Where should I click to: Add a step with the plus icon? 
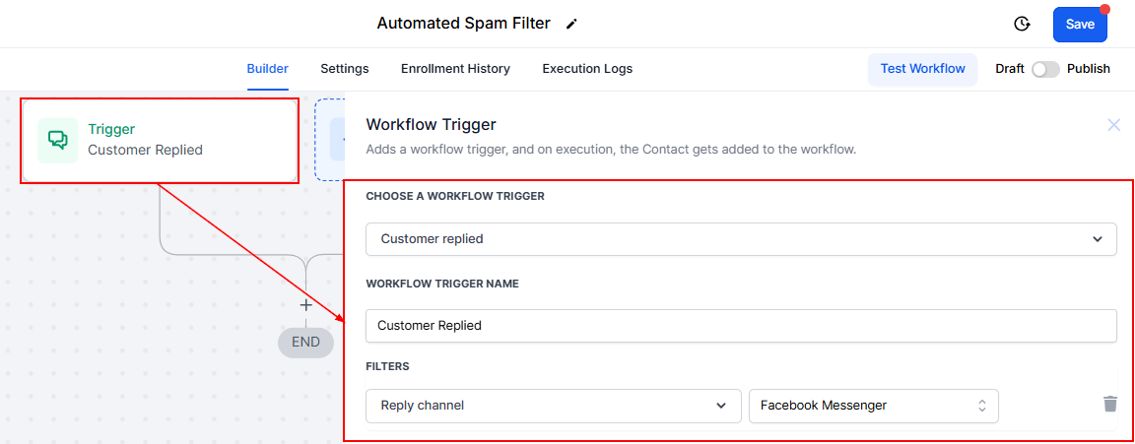[305, 305]
